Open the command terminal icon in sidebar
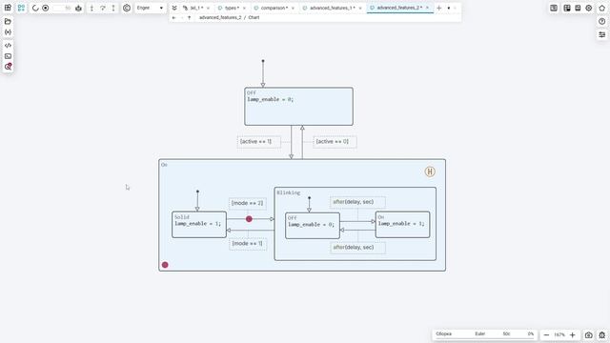Screen dimensions: 610x343 tap(8, 56)
